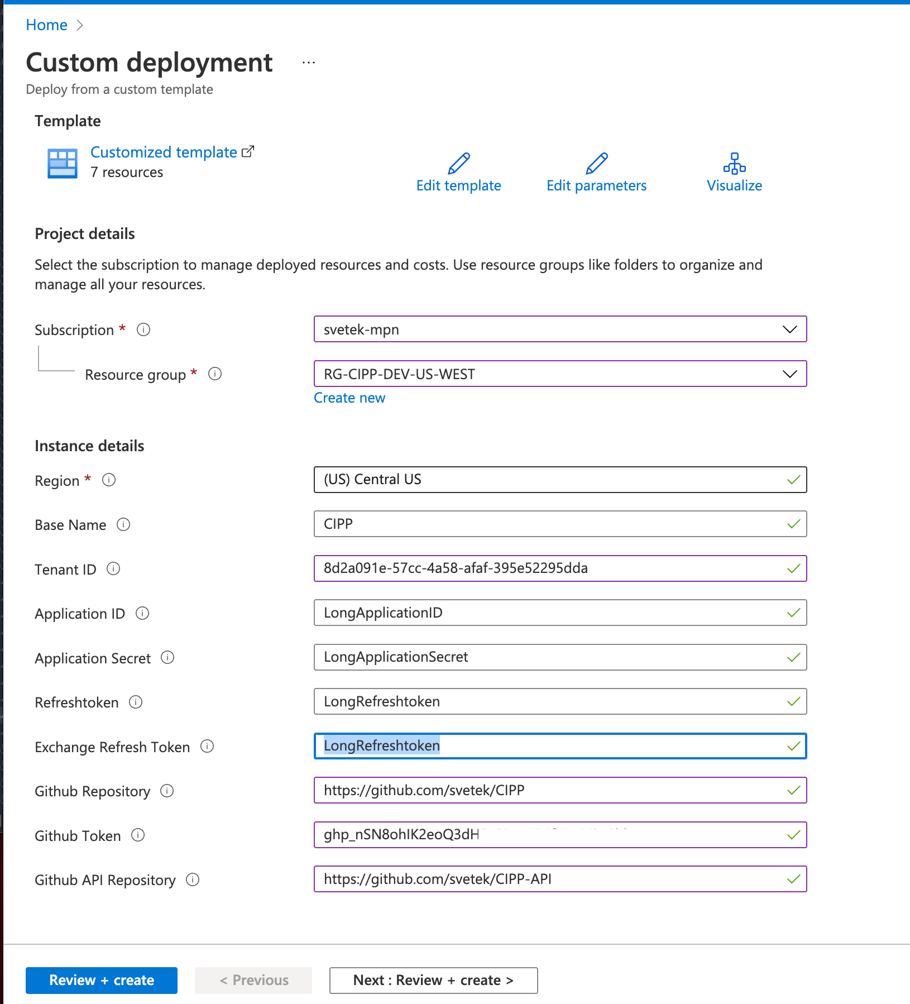Open the Visualize view
Viewport: 910px width, 1004px height.
(734, 164)
